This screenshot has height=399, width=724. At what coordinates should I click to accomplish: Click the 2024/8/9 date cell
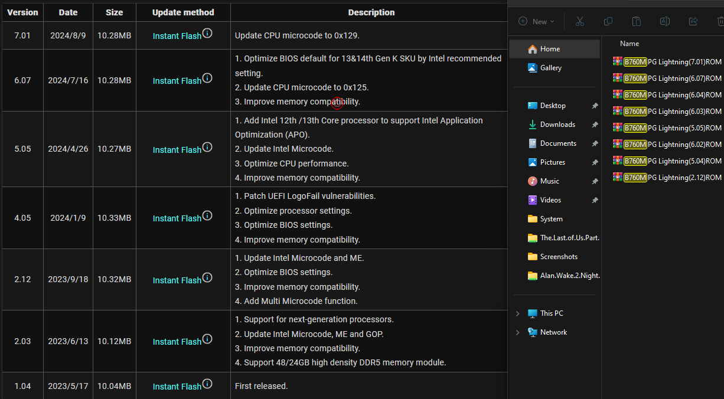68,35
